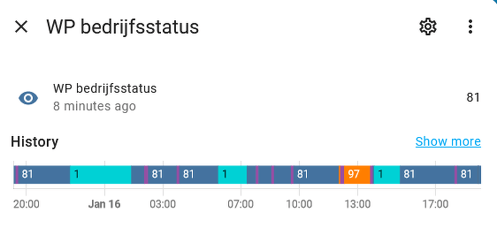Click the cyan 1 segment after orange 97
Screen dimensions: 497x235
coord(386,174)
